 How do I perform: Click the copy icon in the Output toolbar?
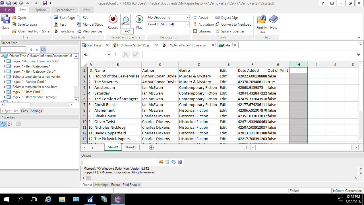coord(168,162)
